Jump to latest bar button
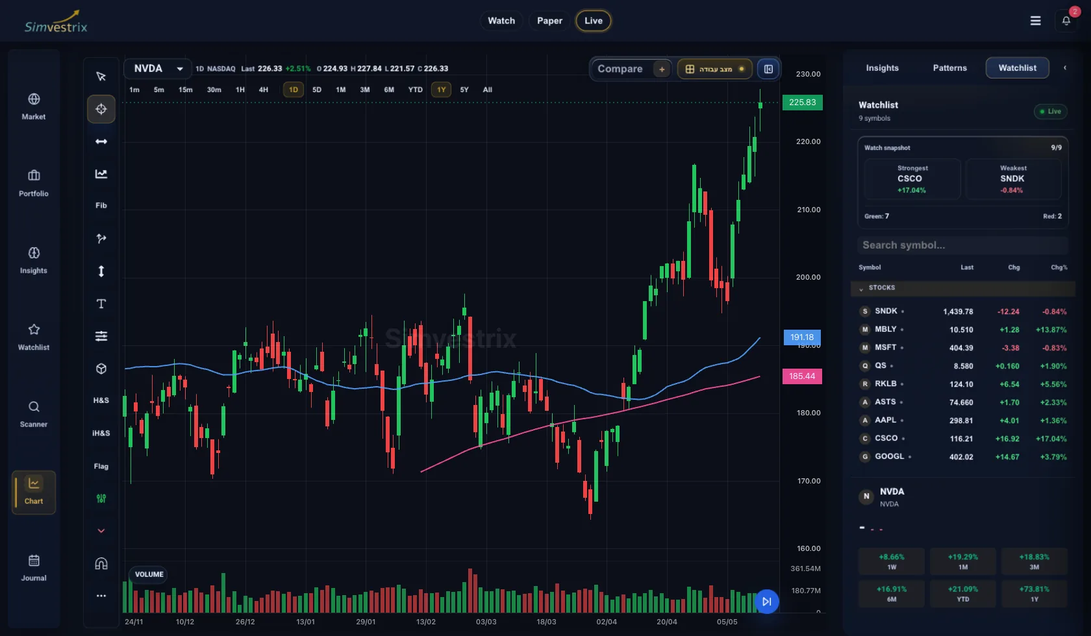This screenshot has height=636, width=1091. (x=767, y=602)
